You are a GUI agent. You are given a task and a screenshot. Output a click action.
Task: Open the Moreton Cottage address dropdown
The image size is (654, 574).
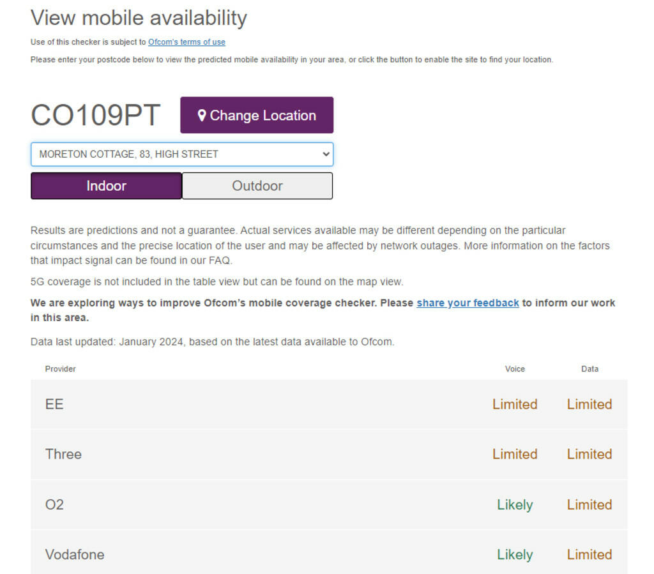182,154
